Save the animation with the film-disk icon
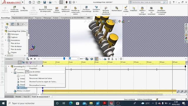 tap(87, 59)
